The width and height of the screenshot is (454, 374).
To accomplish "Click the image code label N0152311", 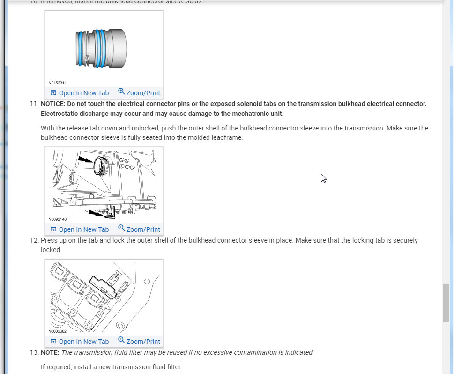I will coord(57,83).
